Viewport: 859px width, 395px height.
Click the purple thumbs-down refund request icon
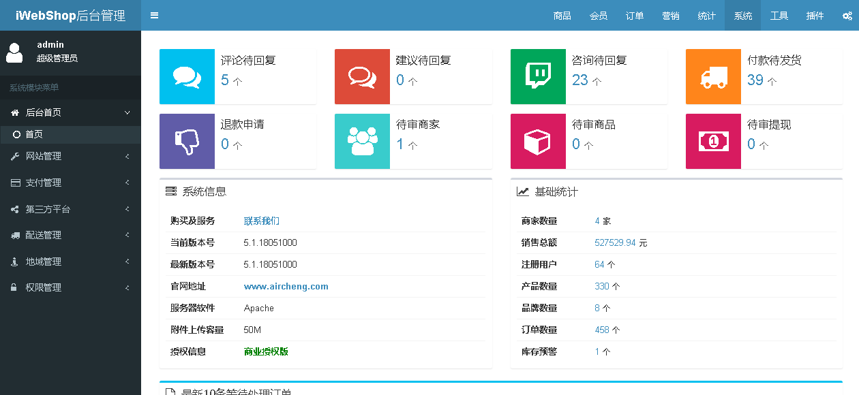pos(187,142)
